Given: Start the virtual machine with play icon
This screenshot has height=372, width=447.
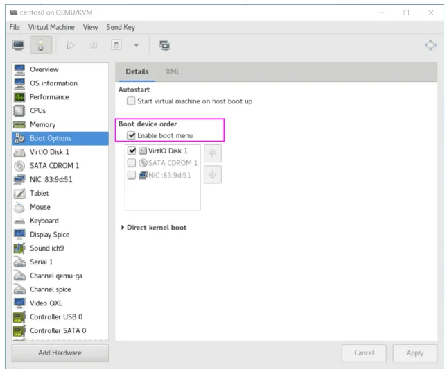Looking at the screenshot, I should click(71, 45).
